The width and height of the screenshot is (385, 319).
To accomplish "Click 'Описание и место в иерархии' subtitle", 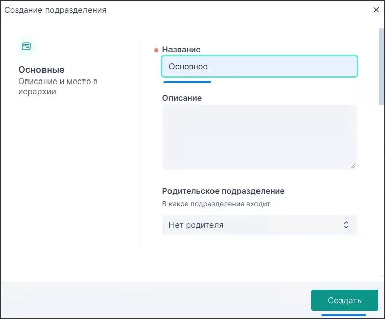I will coord(58,86).
